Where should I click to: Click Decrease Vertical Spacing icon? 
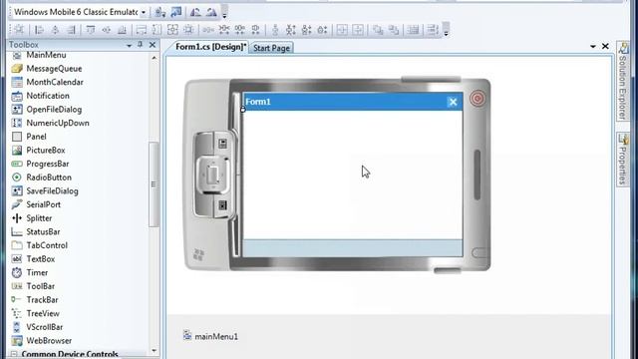click(306, 30)
